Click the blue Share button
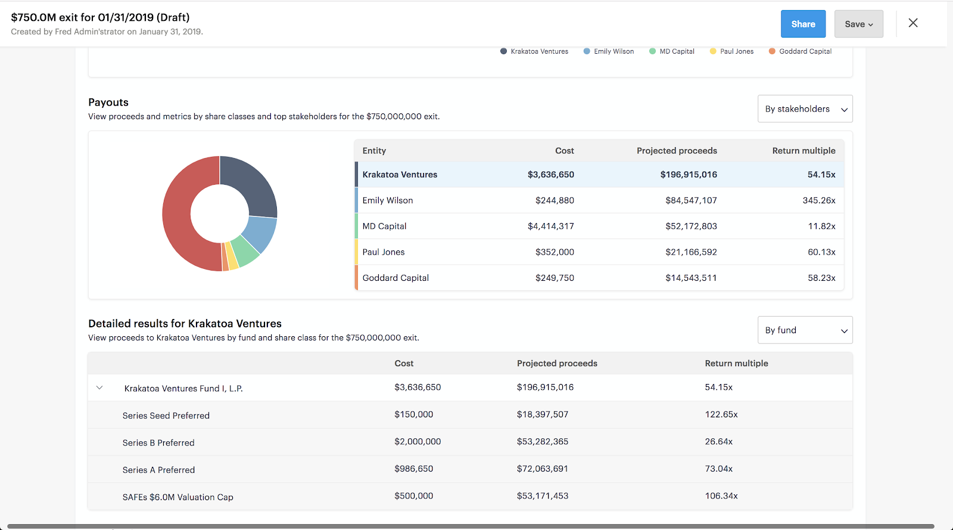This screenshot has width=953, height=530. [803, 24]
